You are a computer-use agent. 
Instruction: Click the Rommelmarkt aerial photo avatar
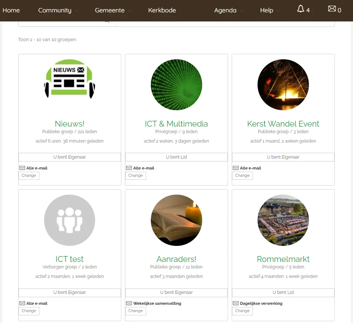coord(283,220)
